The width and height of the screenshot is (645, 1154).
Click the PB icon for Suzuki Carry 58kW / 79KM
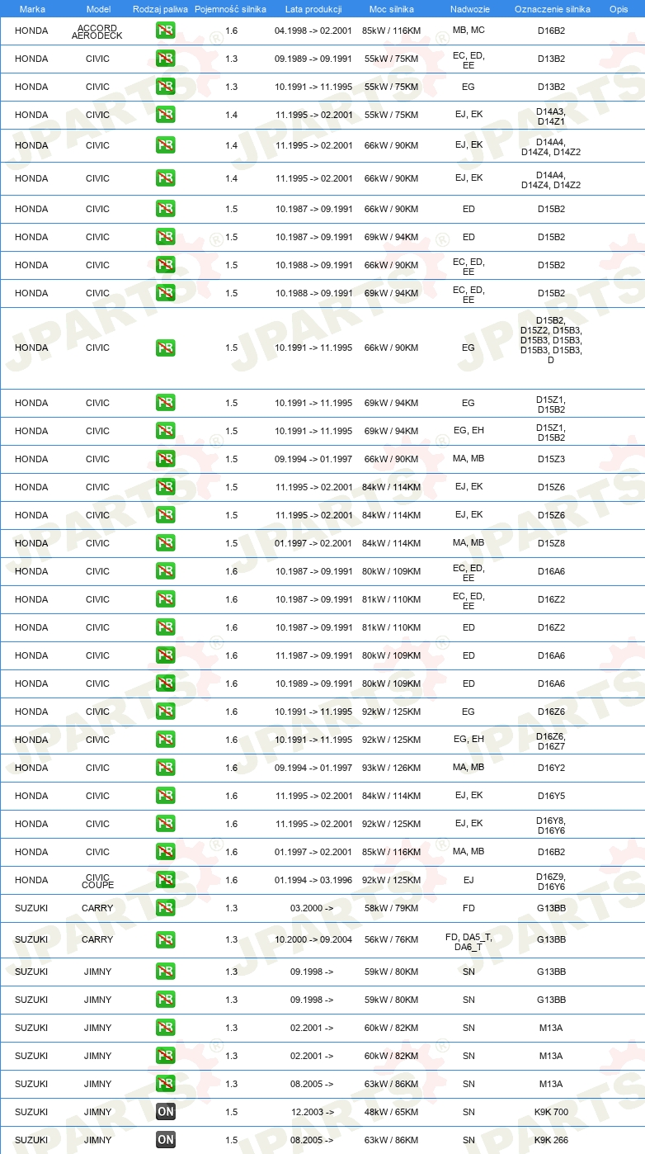[165, 908]
